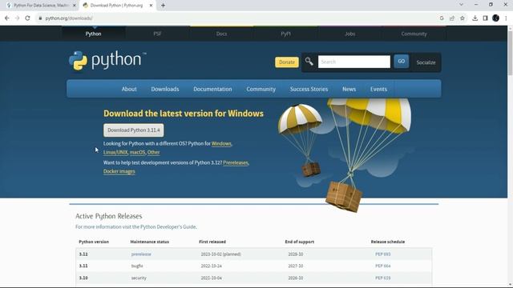Image resolution: width=513 pixels, height=288 pixels.
Task: Focus the site Search field
Action: 354,62
